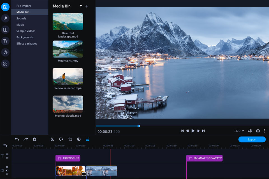Select the FRIENDSHIP title clip
This screenshot has width=269, height=179.
[x=68, y=158]
